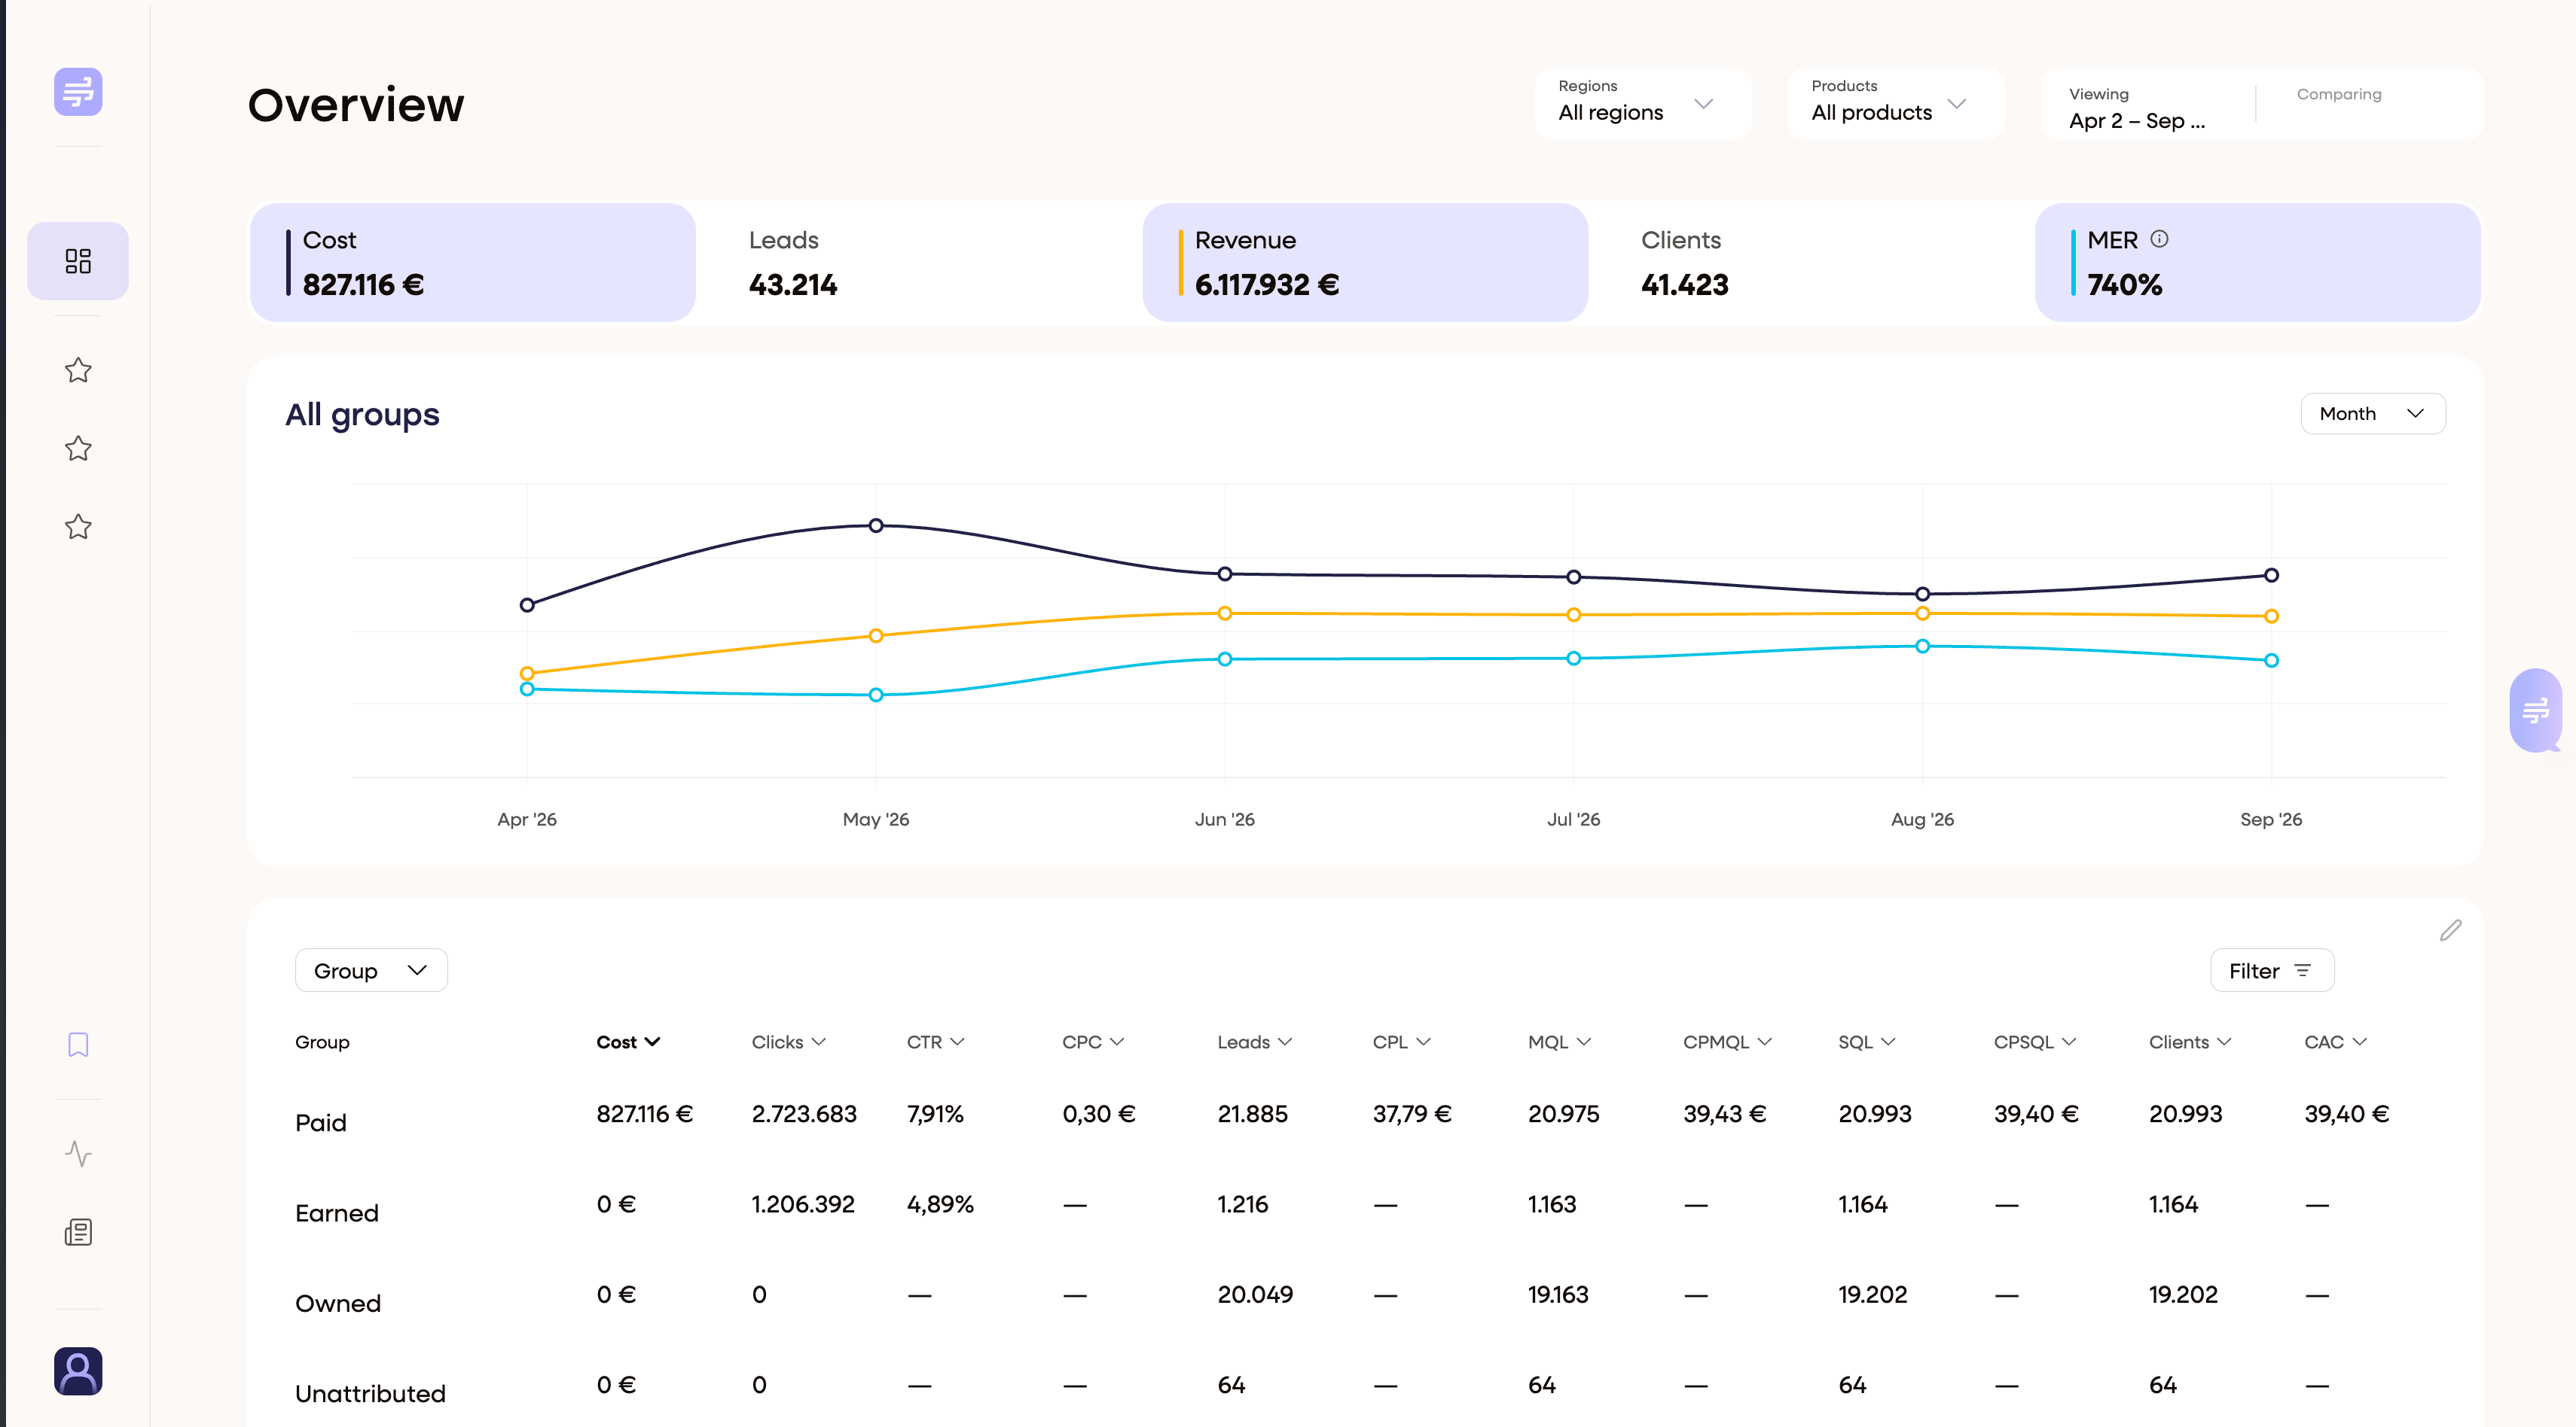Toggle the Clients metric card

tap(1811, 263)
